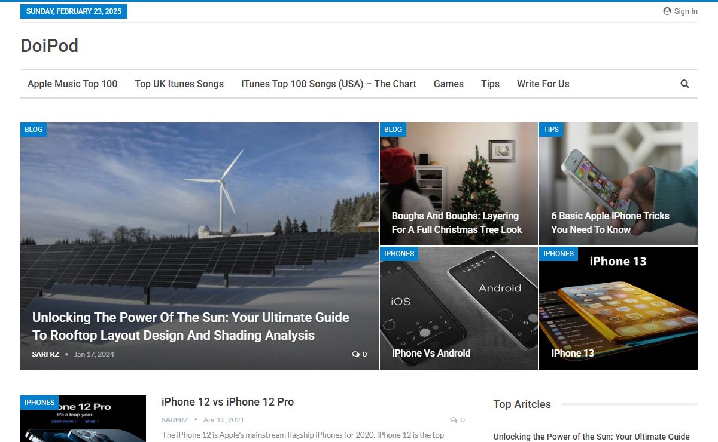
Task: Open Boughs And Boughs Christmas Tree article title
Action: (x=457, y=223)
